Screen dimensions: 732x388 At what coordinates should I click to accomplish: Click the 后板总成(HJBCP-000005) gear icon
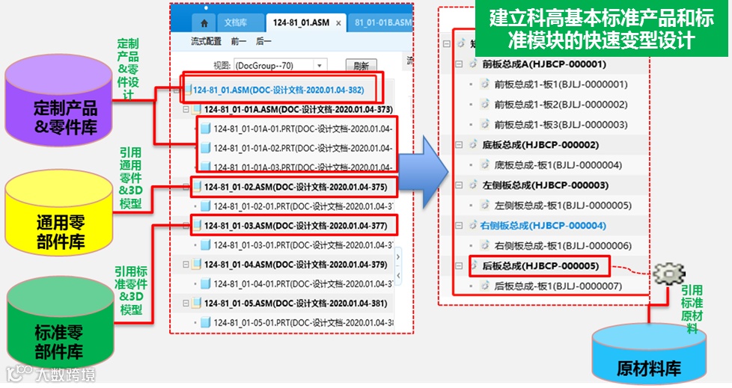[x=475, y=266]
